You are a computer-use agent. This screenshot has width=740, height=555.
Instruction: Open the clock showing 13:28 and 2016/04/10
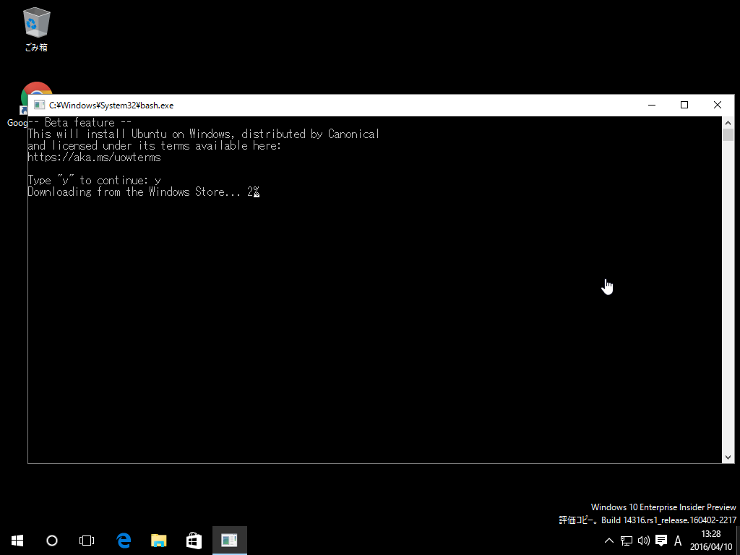pos(711,541)
